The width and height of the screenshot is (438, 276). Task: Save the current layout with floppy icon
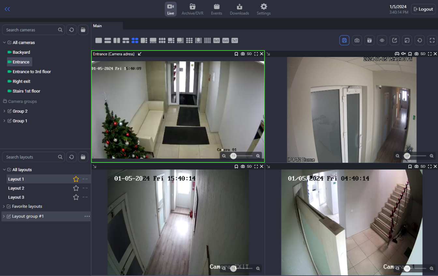pyautogui.click(x=344, y=40)
